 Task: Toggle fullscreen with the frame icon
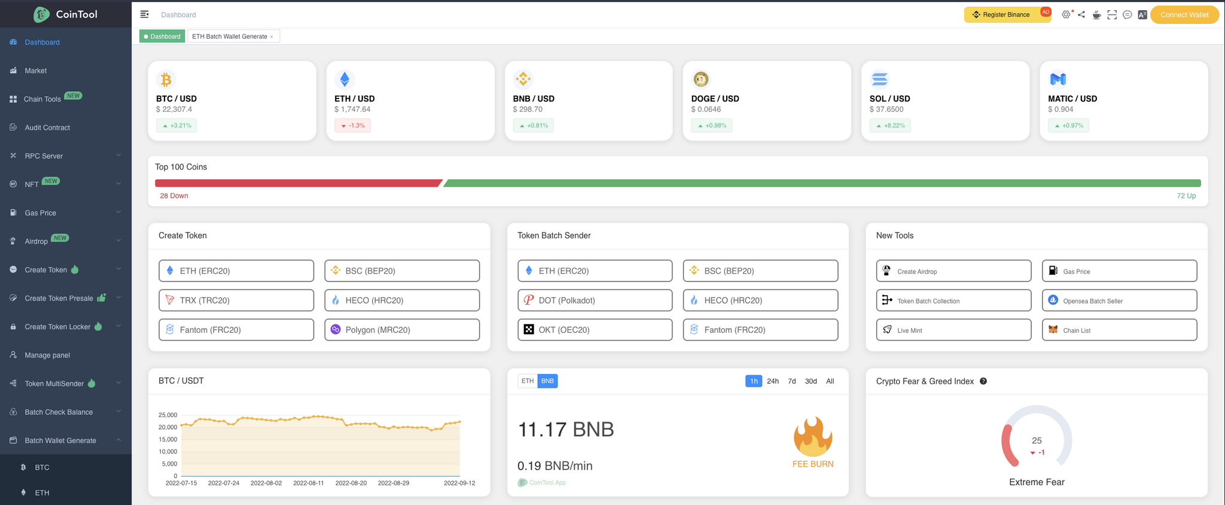point(1112,14)
